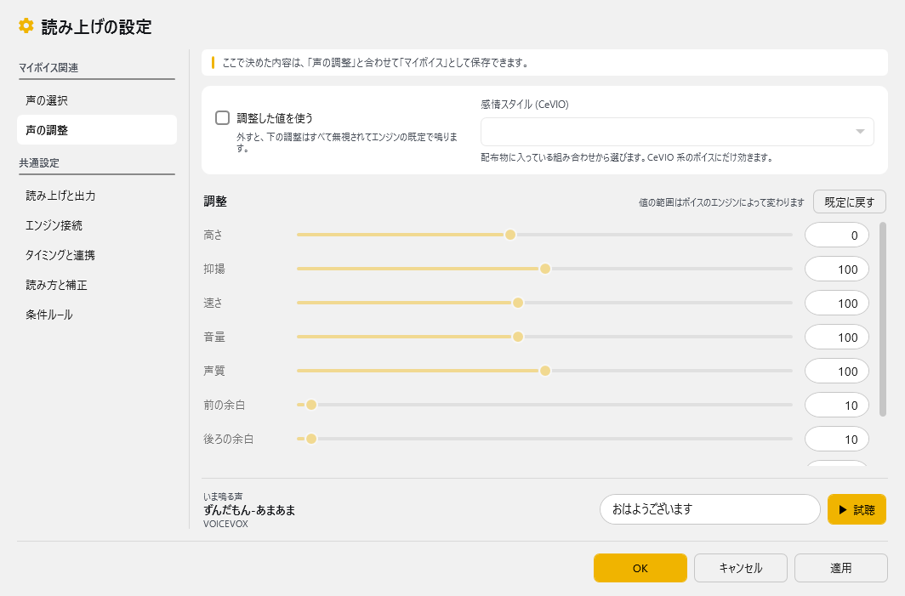The height and width of the screenshot is (596, 905).
Task: Click the 後ろの余白 slider handle
Action: point(311,439)
